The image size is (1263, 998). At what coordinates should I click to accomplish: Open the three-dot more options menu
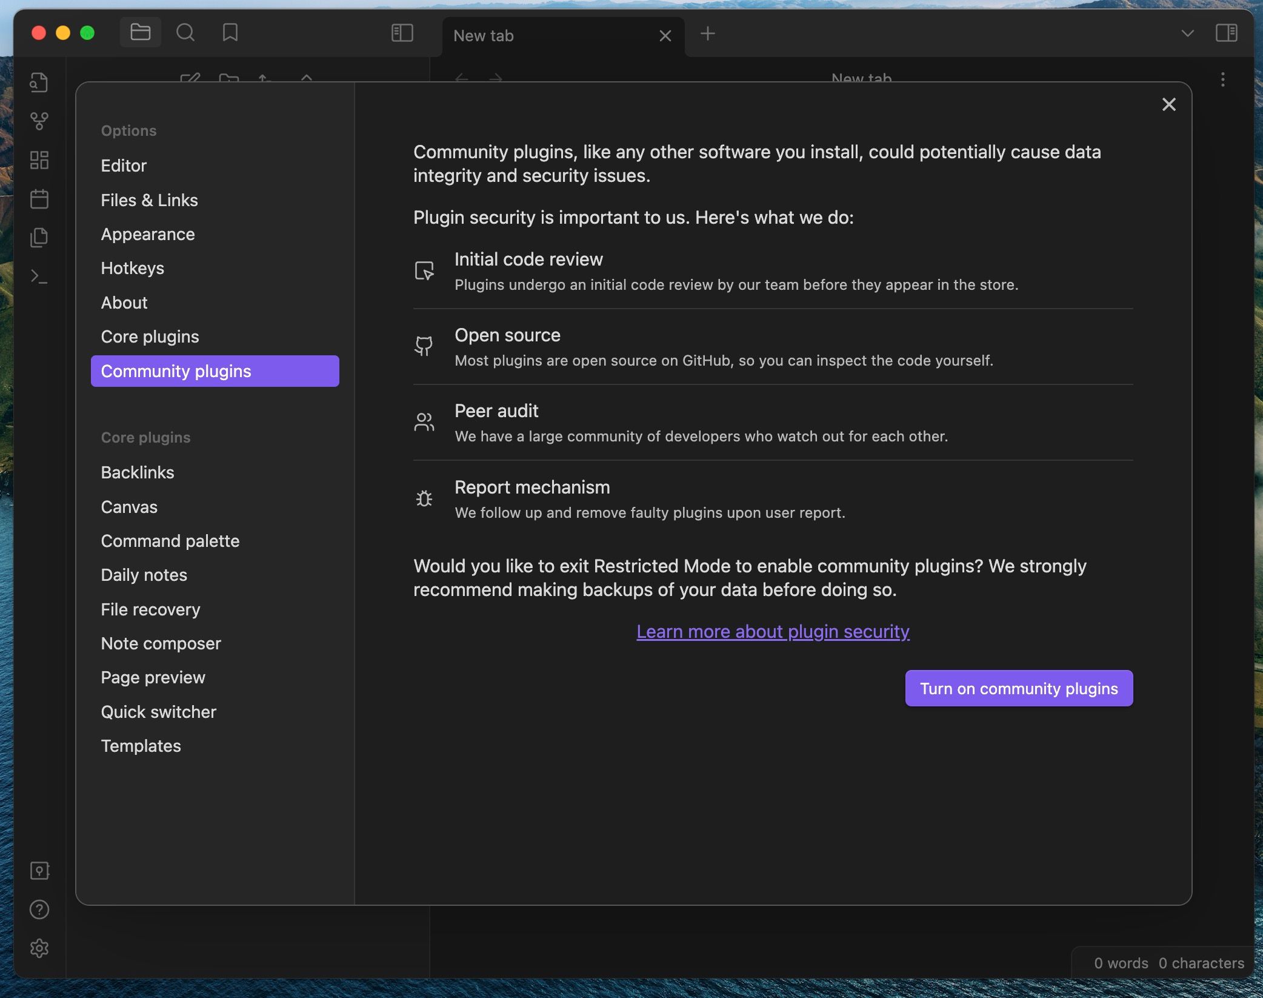(1223, 79)
